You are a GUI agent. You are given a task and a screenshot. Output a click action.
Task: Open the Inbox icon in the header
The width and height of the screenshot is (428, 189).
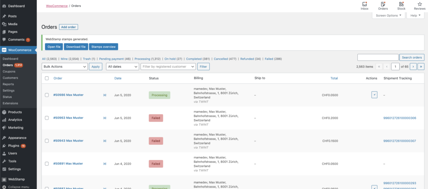[x=364, y=4]
